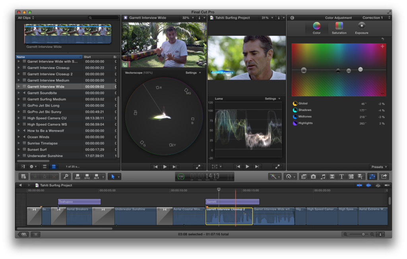
Task: Toggle timeline snapping button
Action: click(387, 185)
